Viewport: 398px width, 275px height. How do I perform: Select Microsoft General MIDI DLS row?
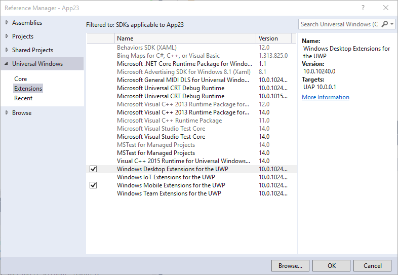coord(191,80)
